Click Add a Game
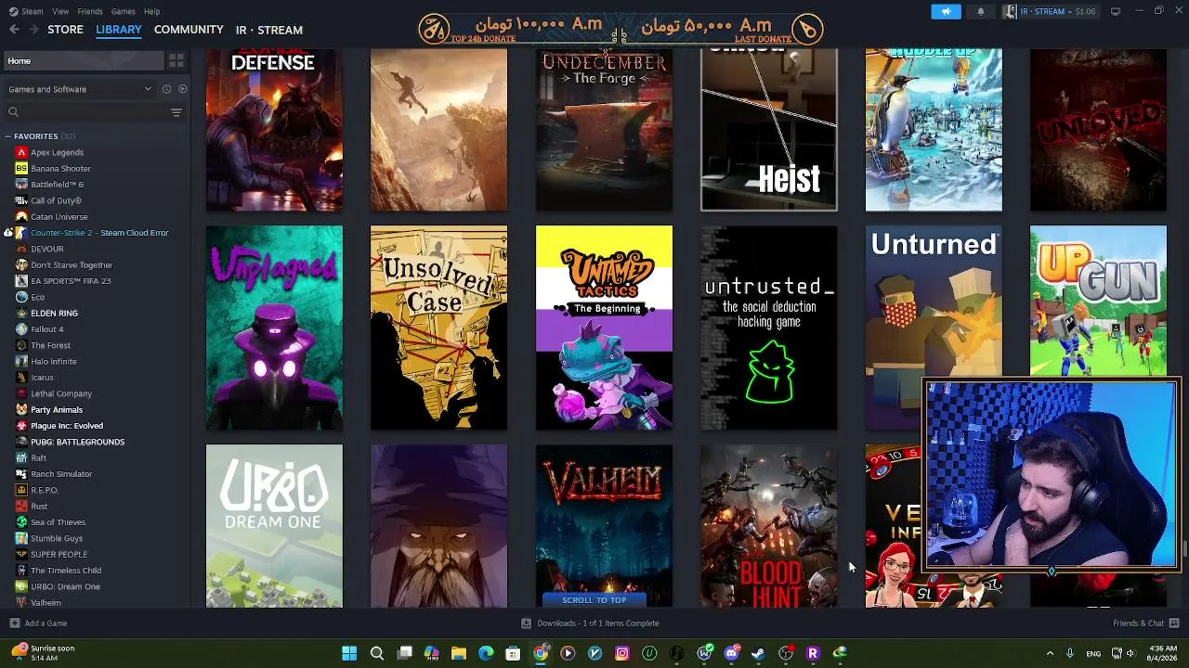 [38, 623]
